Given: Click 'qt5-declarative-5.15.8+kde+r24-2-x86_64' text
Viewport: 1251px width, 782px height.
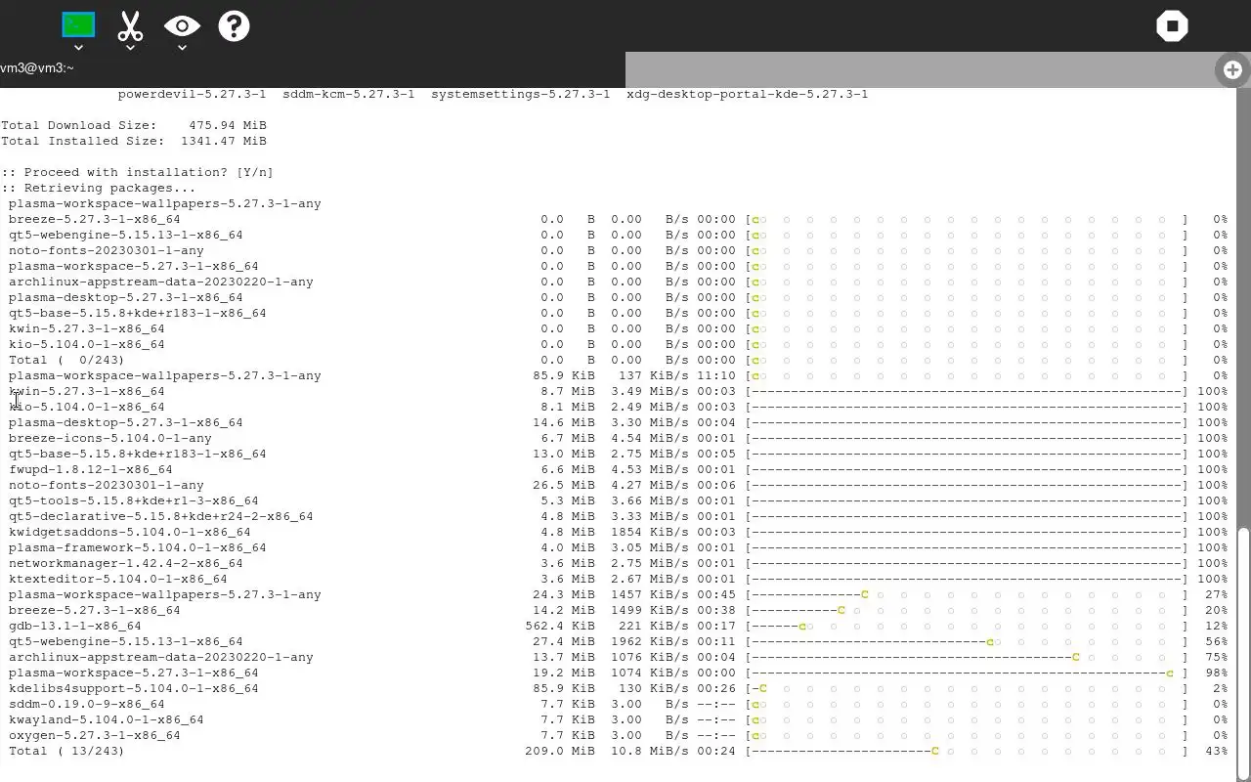Looking at the screenshot, I should point(161,516).
